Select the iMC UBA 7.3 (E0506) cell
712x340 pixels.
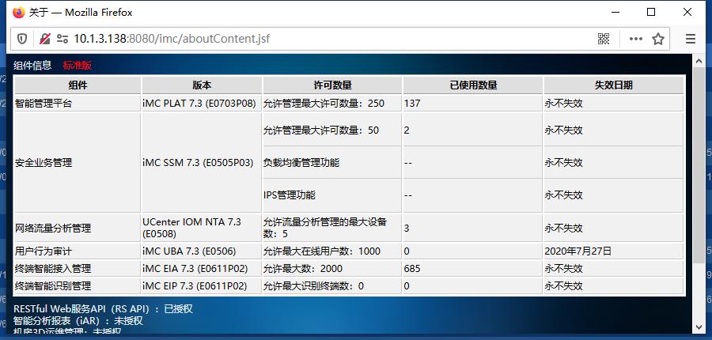202,251
